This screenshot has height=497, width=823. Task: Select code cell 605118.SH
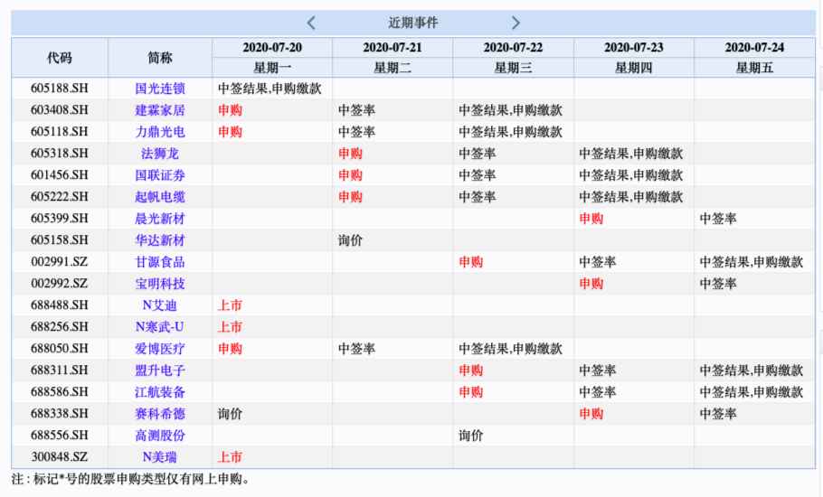(x=60, y=132)
